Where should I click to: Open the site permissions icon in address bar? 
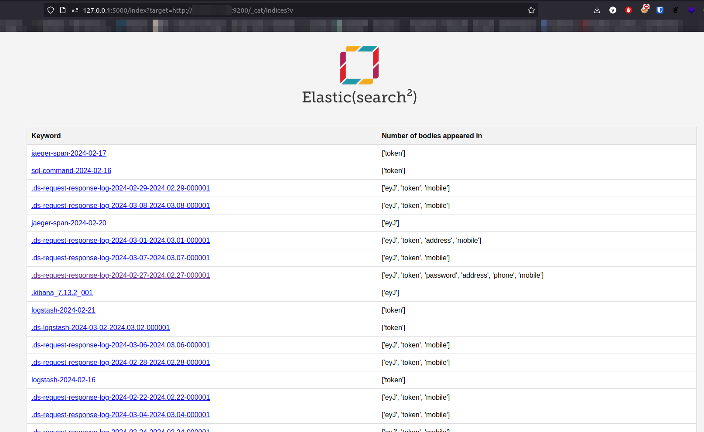[75, 10]
